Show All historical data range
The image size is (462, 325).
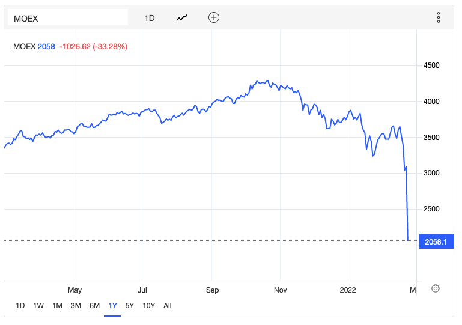168,305
